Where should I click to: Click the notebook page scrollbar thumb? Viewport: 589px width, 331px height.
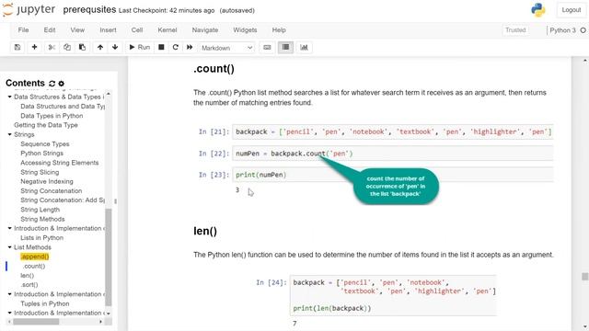tap(585, 277)
